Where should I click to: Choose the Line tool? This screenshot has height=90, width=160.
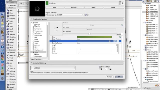(11, 66)
